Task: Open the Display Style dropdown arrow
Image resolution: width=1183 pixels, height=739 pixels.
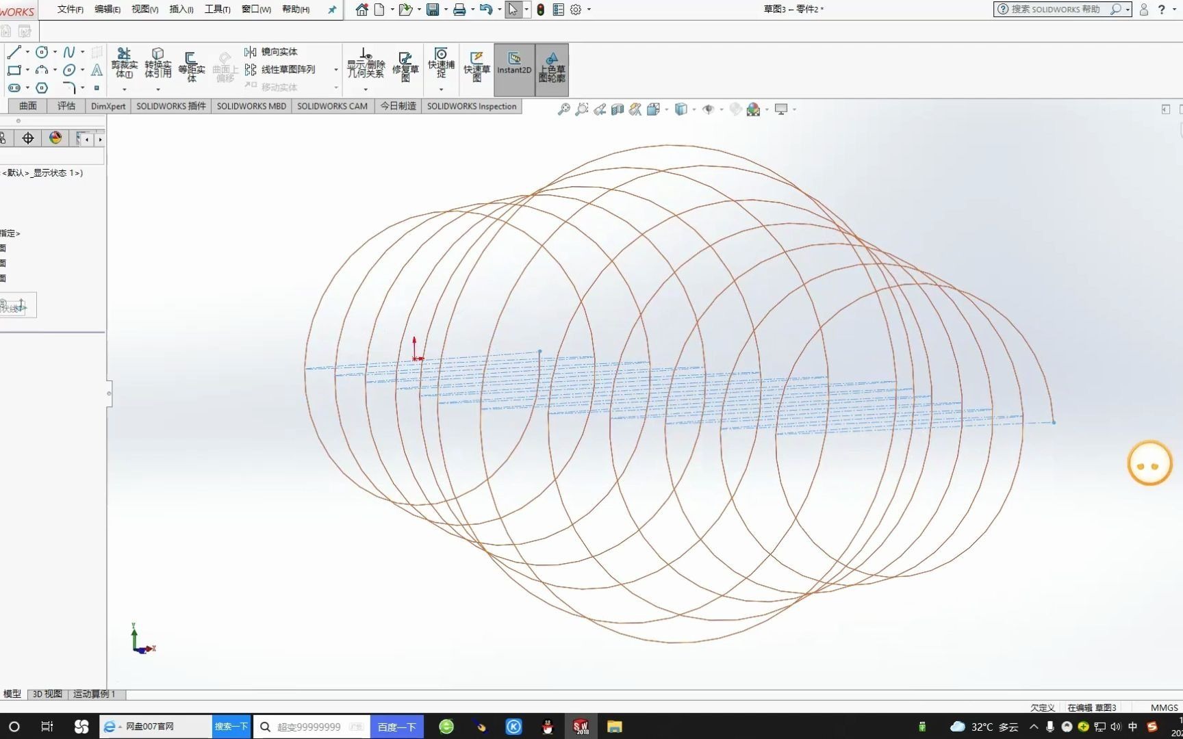Action: click(x=694, y=109)
